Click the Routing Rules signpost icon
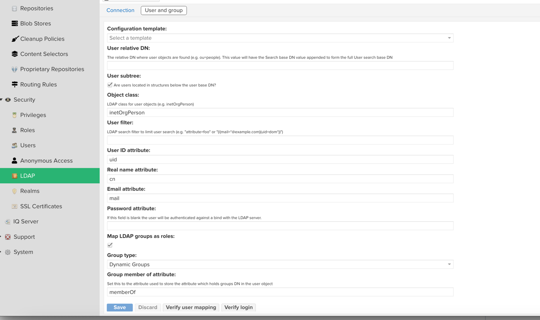The image size is (540, 320). click(x=14, y=84)
